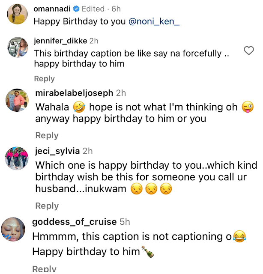The image size is (263, 274).
Task: Like jennifer_dikke's comment with the heart icon
Action: coord(248,51)
